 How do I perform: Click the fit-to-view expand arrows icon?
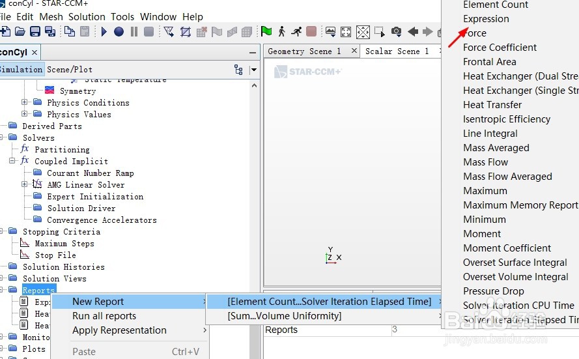346,32
